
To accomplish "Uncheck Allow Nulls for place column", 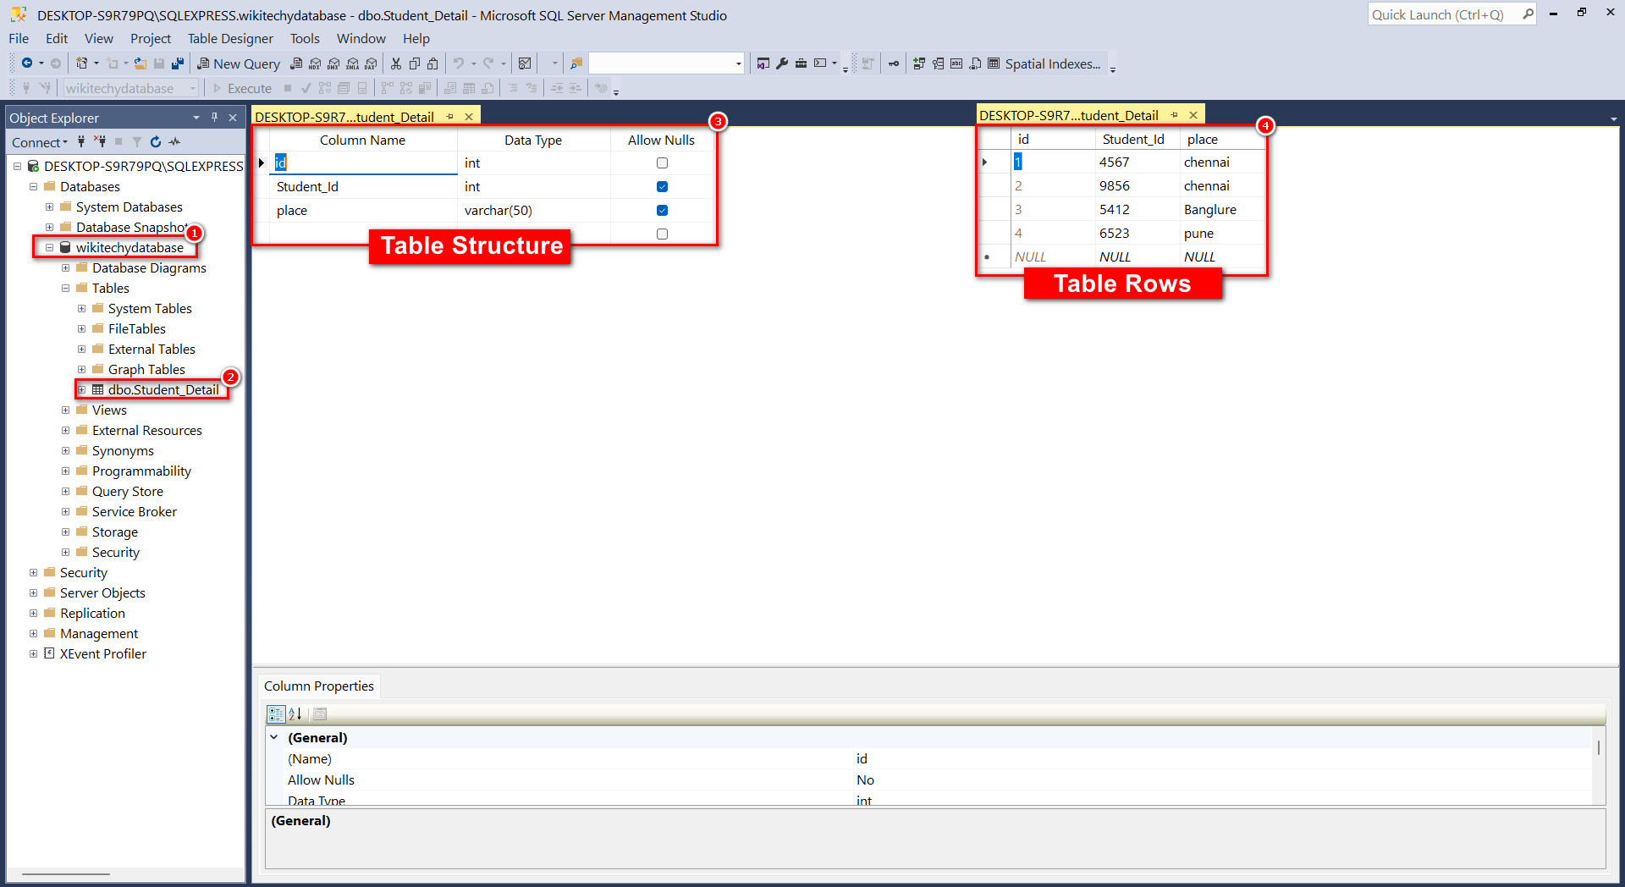I will pos(662,210).
